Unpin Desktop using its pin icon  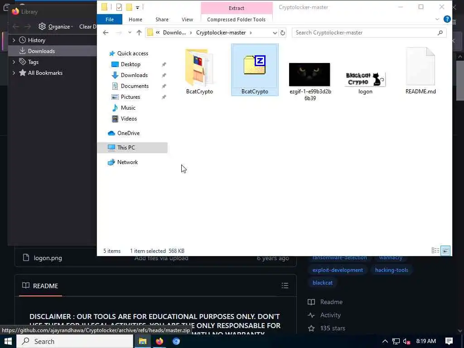[x=164, y=64]
